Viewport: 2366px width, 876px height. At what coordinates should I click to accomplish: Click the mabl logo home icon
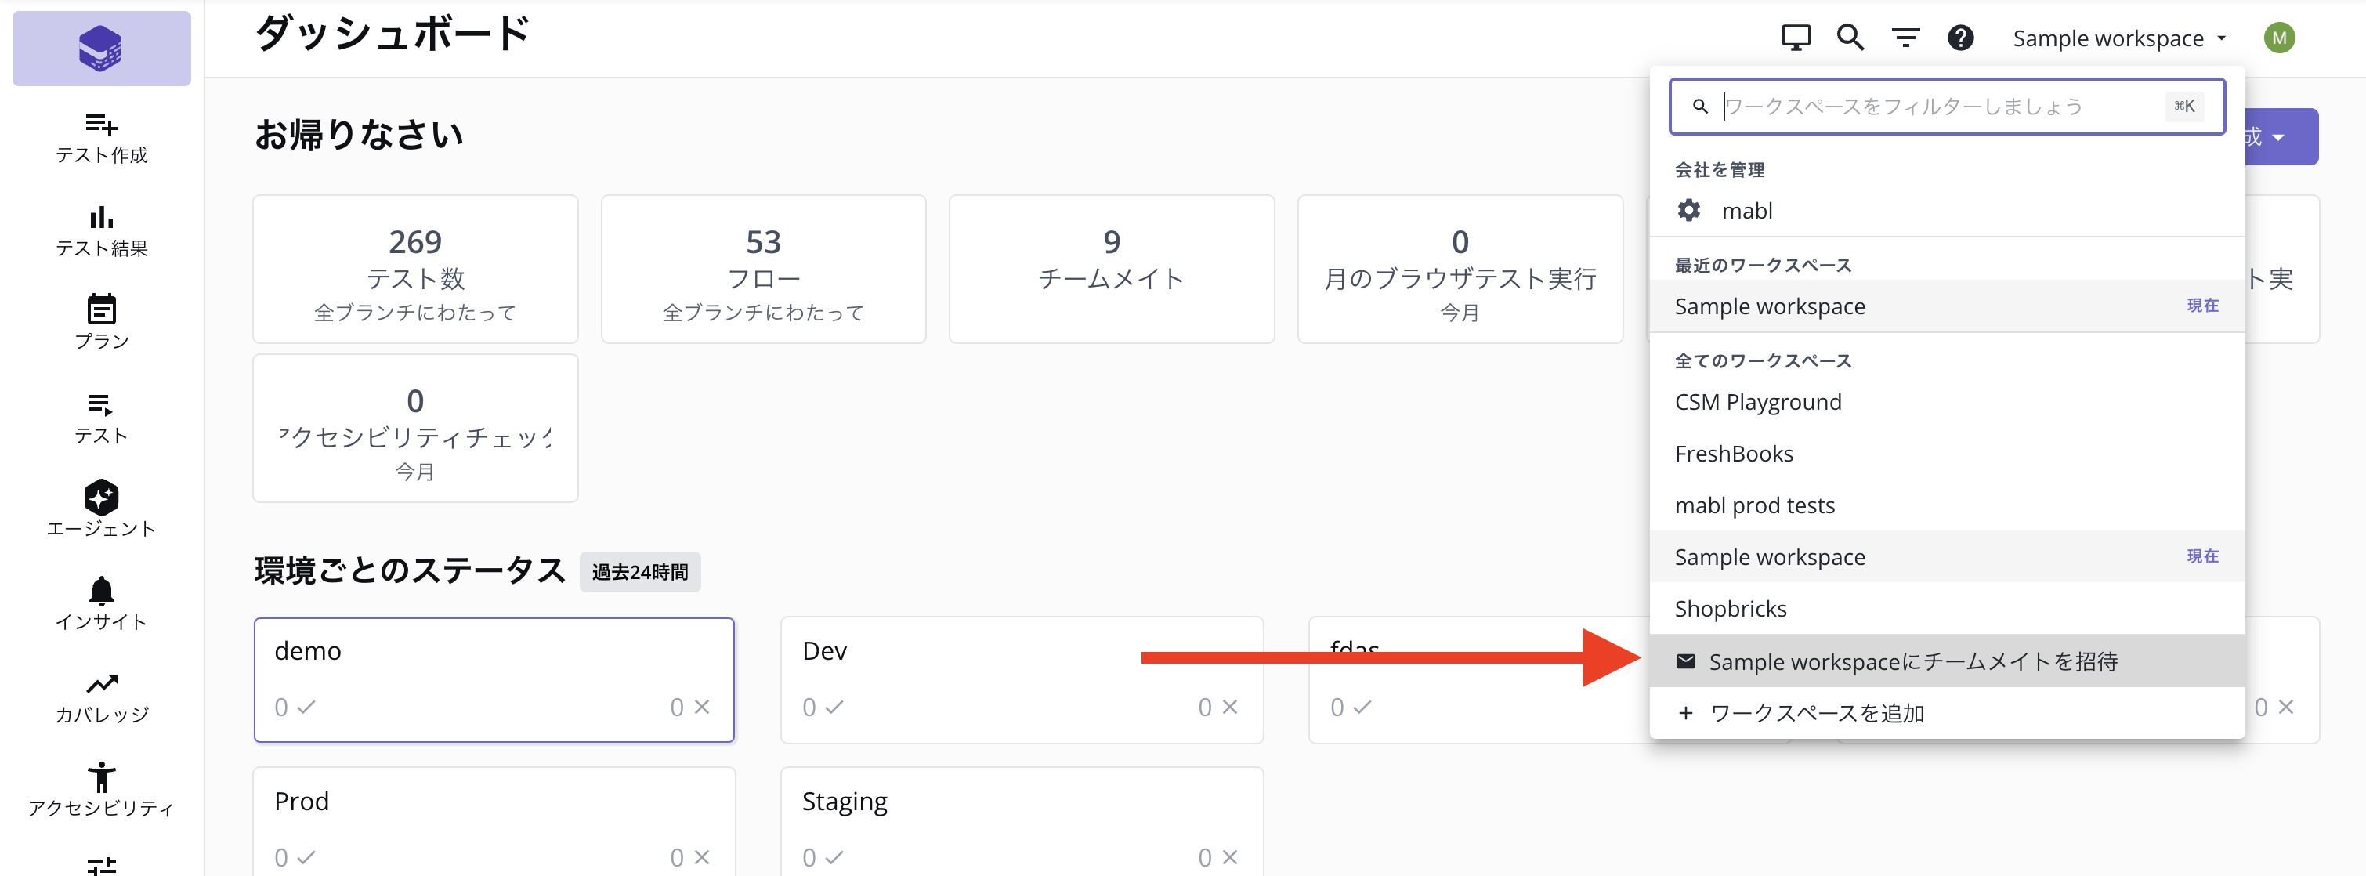(x=101, y=48)
